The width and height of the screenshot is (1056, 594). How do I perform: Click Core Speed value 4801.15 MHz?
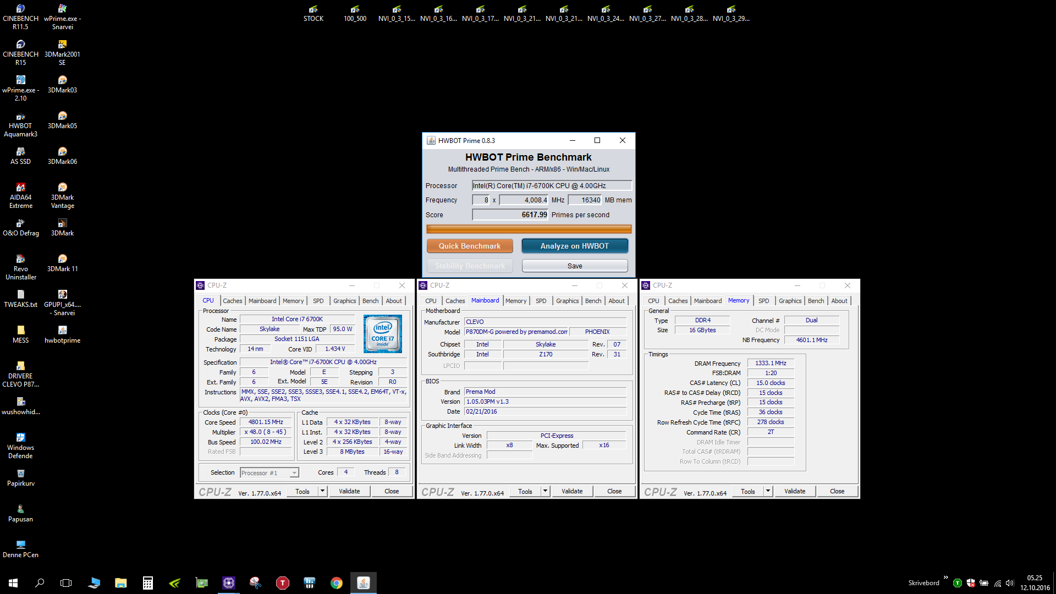pos(266,422)
